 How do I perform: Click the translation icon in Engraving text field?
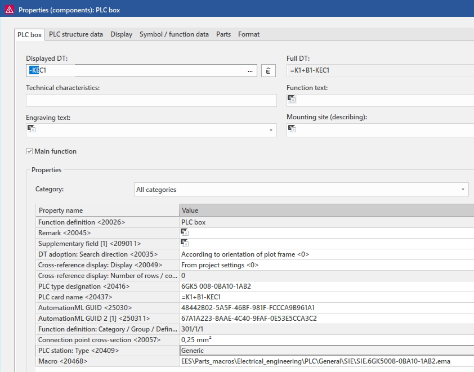[x=32, y=129]
